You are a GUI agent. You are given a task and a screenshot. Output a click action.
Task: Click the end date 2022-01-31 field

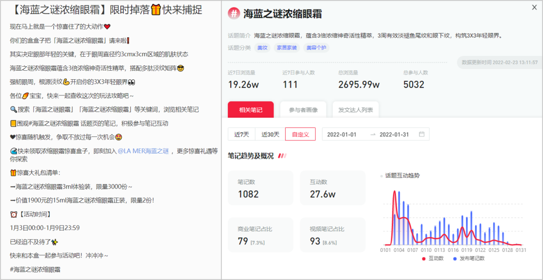395,134
